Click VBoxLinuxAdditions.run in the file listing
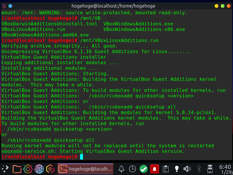This screenshot has width=233, height=175. coord(33,29)
